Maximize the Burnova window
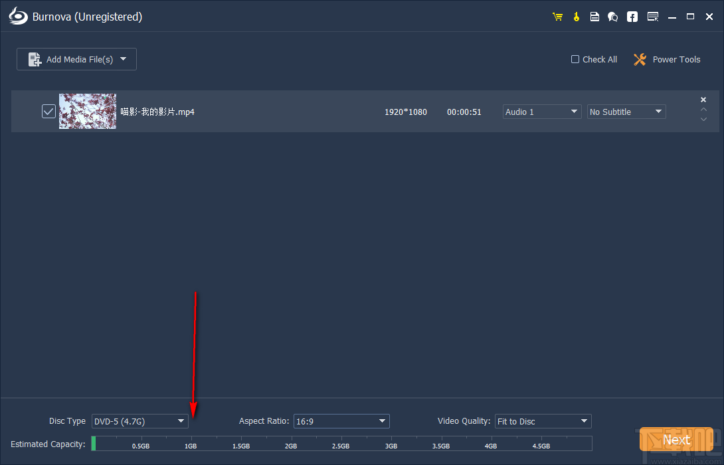Screen dimensions: 724x465 tap(690, 17)
